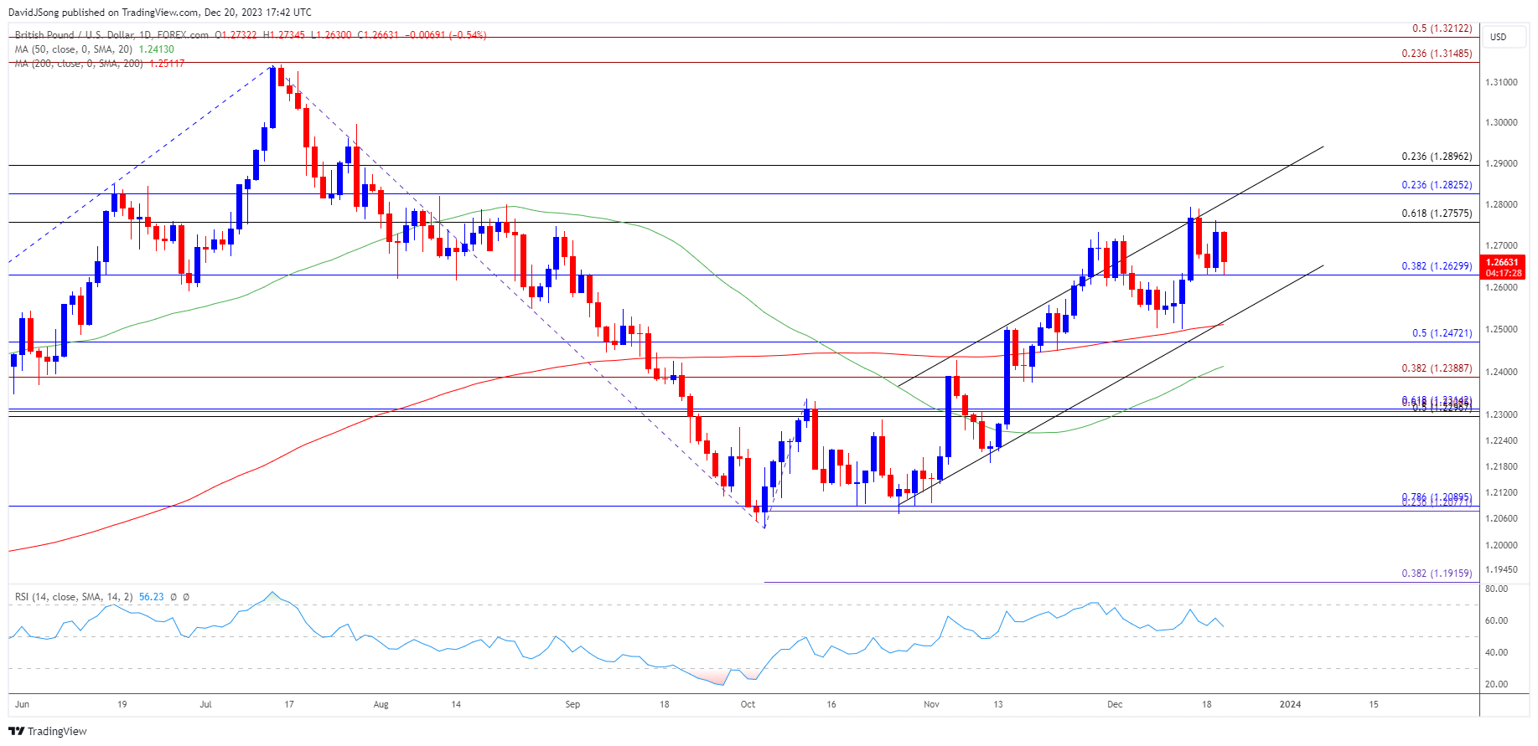Viewport: 1538px width, 746px height.
Task: Select the Fibonacci label 0.236 (1.28252)
Action: point(1437,185)
